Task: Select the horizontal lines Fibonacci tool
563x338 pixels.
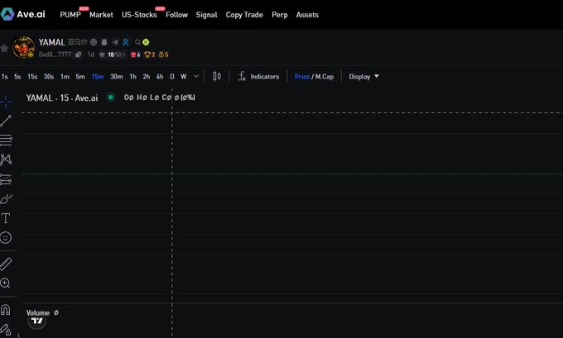Action: coord(6,140)
